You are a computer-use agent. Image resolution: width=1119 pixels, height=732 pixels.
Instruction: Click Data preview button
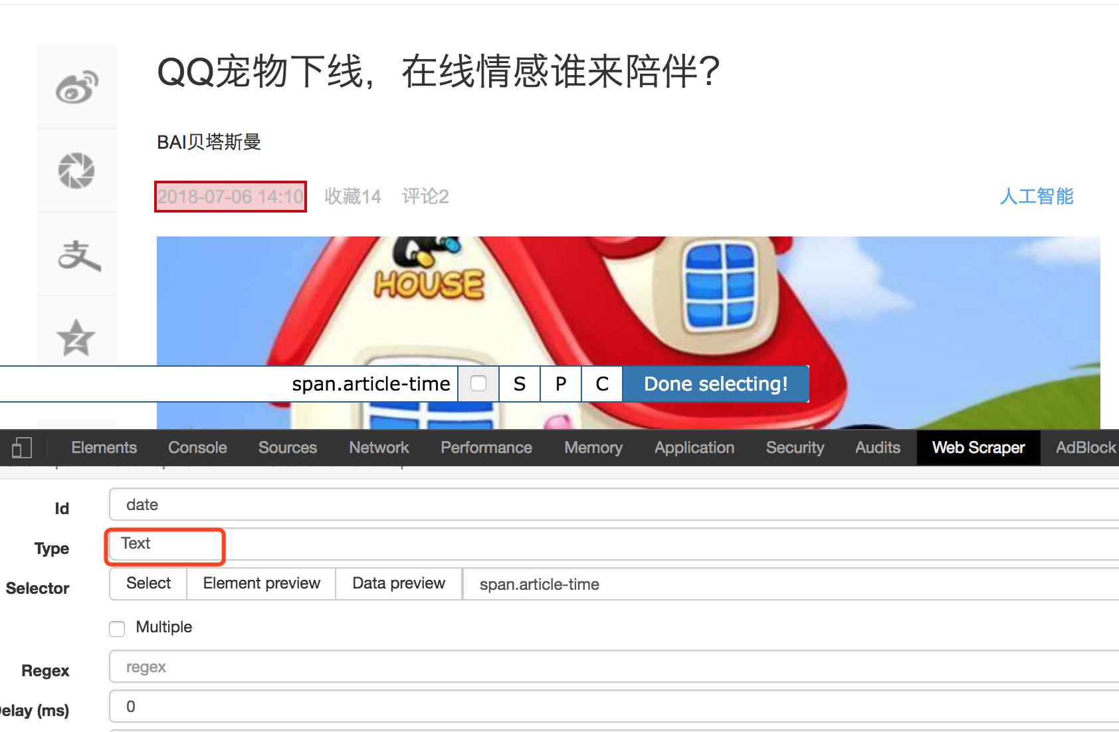(399, 583)
